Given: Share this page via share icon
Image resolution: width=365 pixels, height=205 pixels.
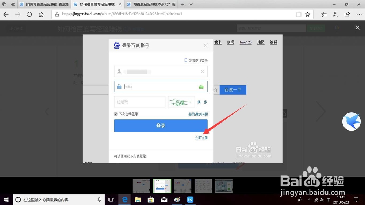Looking at the screenshot, I should tap(347, 15).
